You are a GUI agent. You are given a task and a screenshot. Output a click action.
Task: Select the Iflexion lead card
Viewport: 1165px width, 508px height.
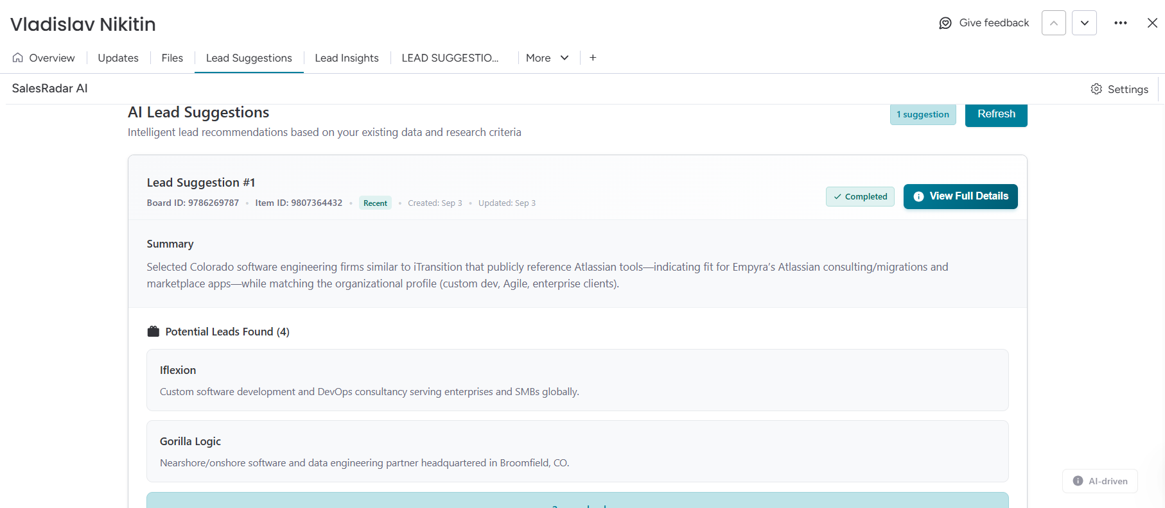pyautogui.click(x=577, y=380)
